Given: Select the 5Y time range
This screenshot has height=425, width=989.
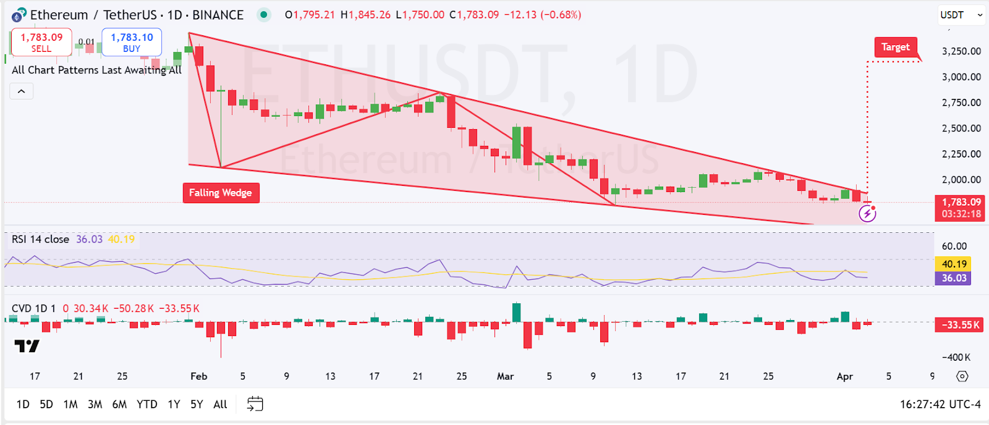Looking at the screenshot, I should tap(197, 404).
